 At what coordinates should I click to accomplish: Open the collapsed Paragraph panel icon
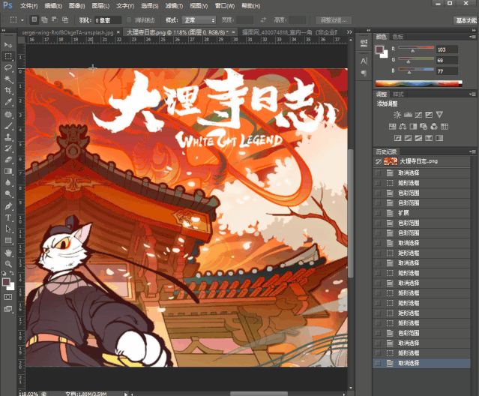(364, 73)
